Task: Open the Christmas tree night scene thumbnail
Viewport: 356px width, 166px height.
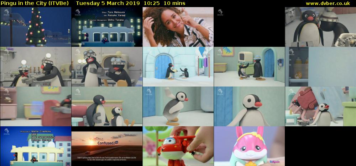Action: pyautogui.click(x=36, y=27)
